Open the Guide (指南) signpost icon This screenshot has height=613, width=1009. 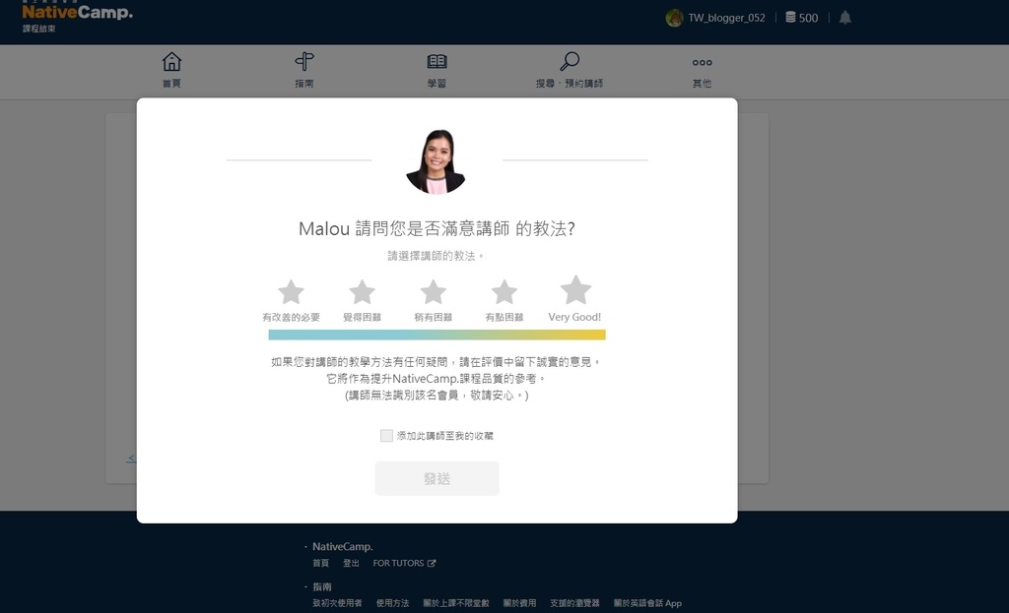[x=304, y=62]
